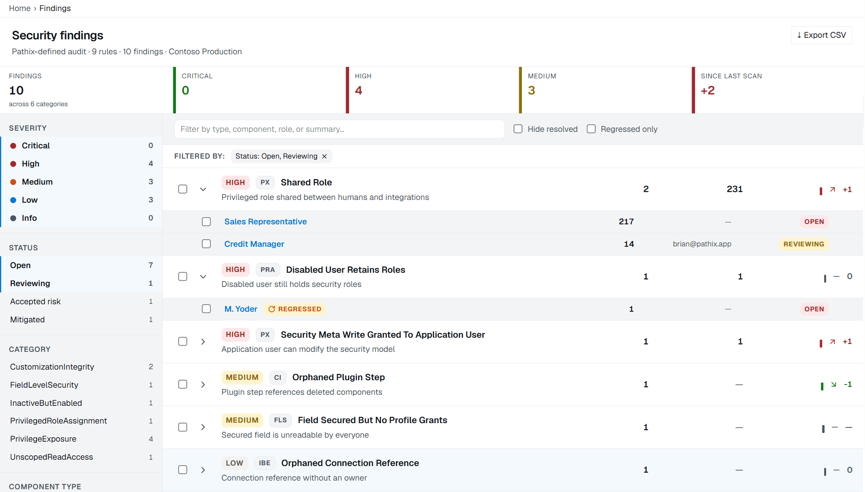The image size is (865, 492).
Task: Filter by UnscopedReadAccess category
Action: coord(81,457)
